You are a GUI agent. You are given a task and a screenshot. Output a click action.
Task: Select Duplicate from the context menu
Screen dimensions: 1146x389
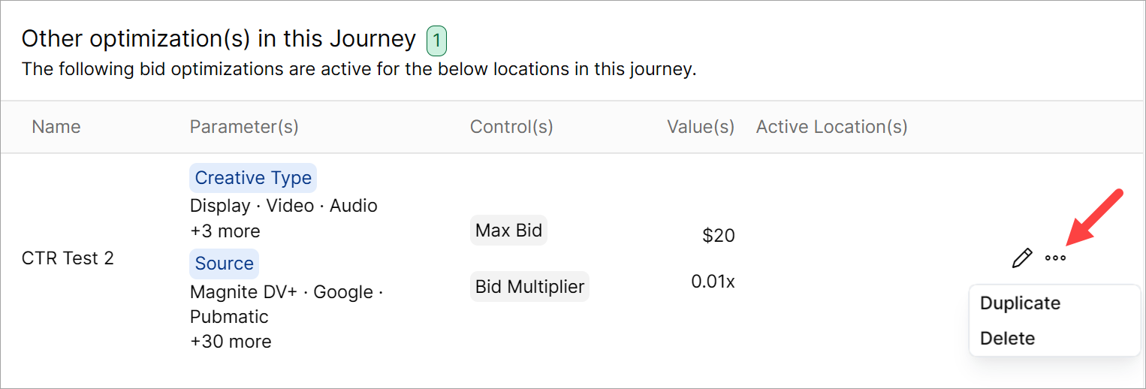coord(1020,303)
